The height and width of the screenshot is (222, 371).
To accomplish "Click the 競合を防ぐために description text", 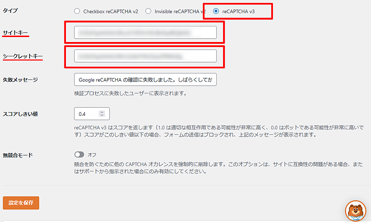I will coord(218,168).
